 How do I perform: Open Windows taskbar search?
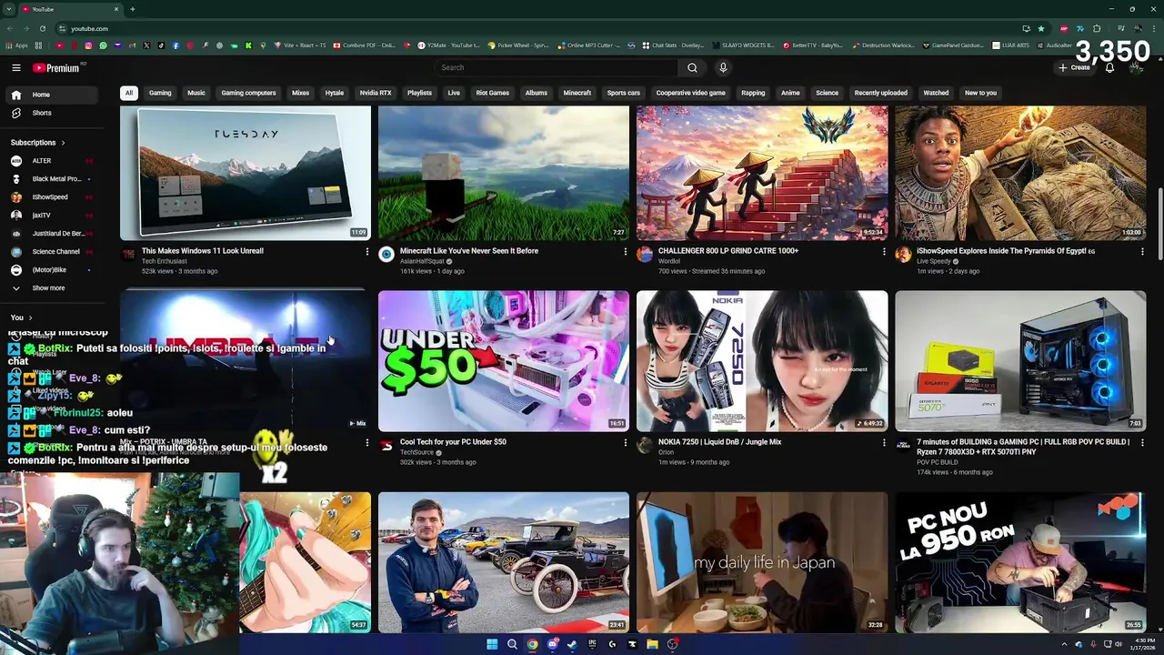[512, 644]
